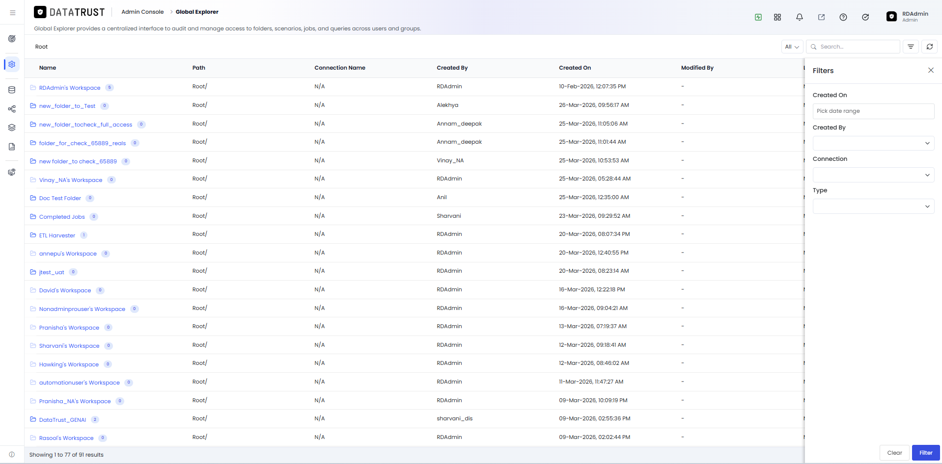Click Path column header
942x464 pixels.
click(x=199, y=68)
